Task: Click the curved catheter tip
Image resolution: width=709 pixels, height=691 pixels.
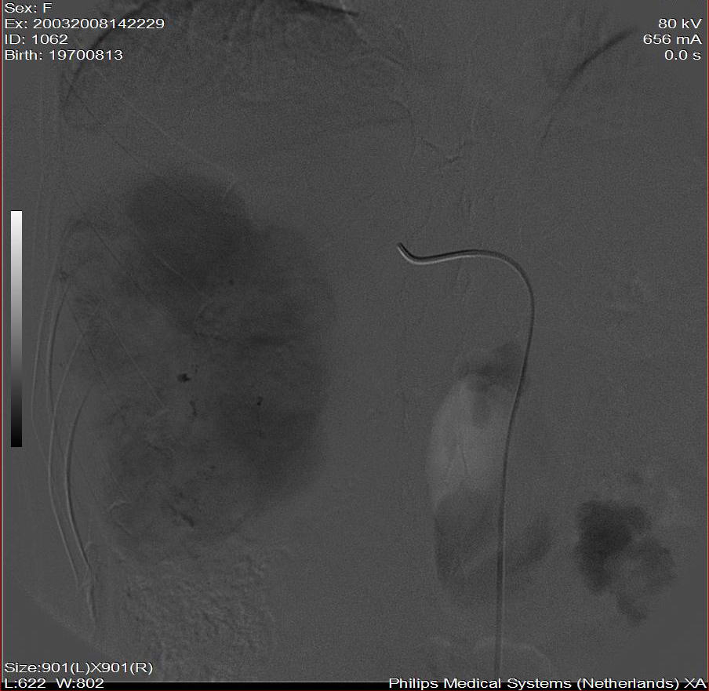Action: [405, 250]
